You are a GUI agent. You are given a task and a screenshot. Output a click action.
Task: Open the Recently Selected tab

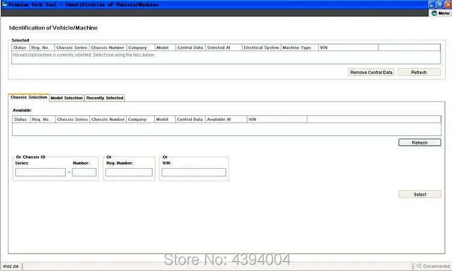tap(105, 98)
